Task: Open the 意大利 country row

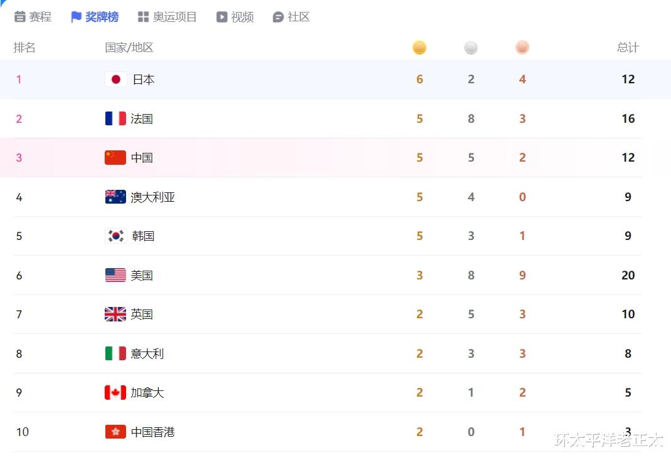Action: [x=328, y=353]
